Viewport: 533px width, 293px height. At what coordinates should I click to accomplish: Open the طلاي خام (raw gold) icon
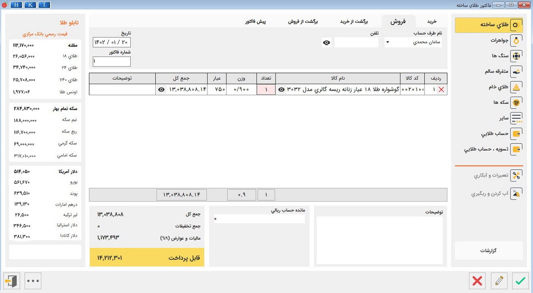516,87
